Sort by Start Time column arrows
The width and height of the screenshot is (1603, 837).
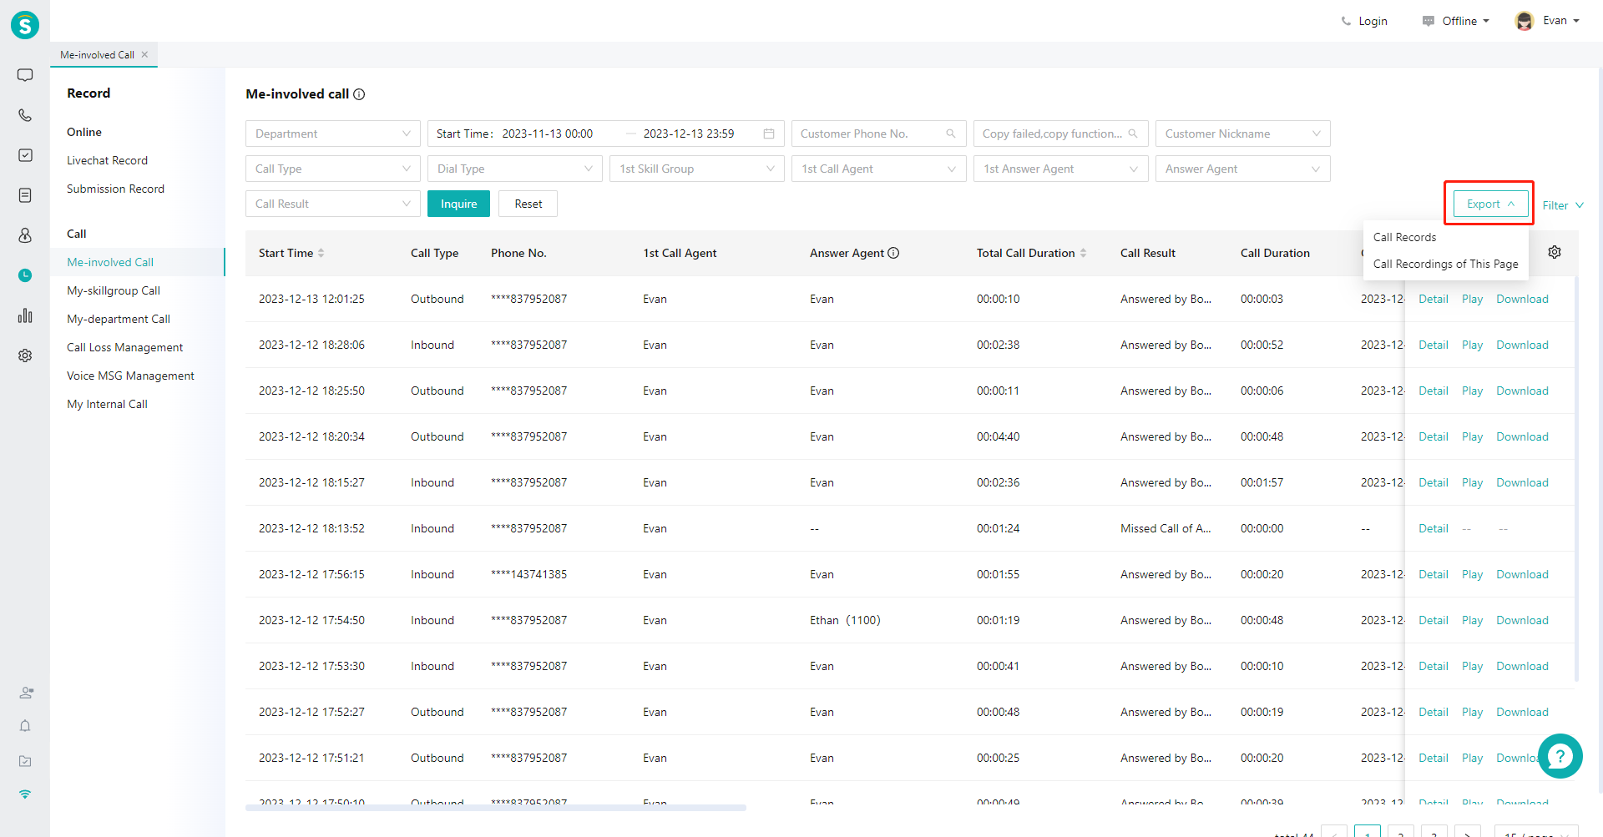(x=321, y=253)
